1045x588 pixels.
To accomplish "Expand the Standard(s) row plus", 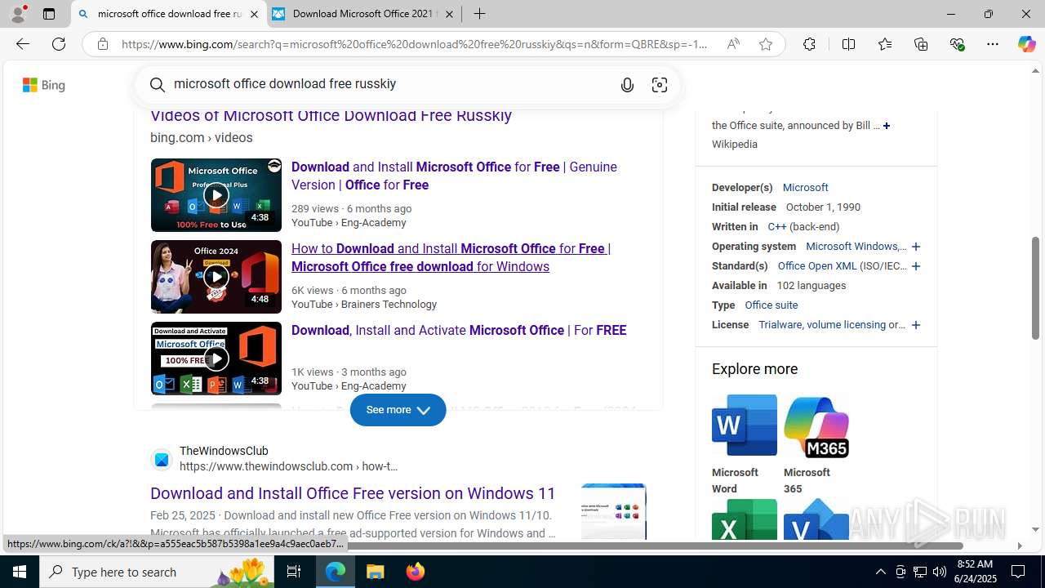I will click(916, 266).
